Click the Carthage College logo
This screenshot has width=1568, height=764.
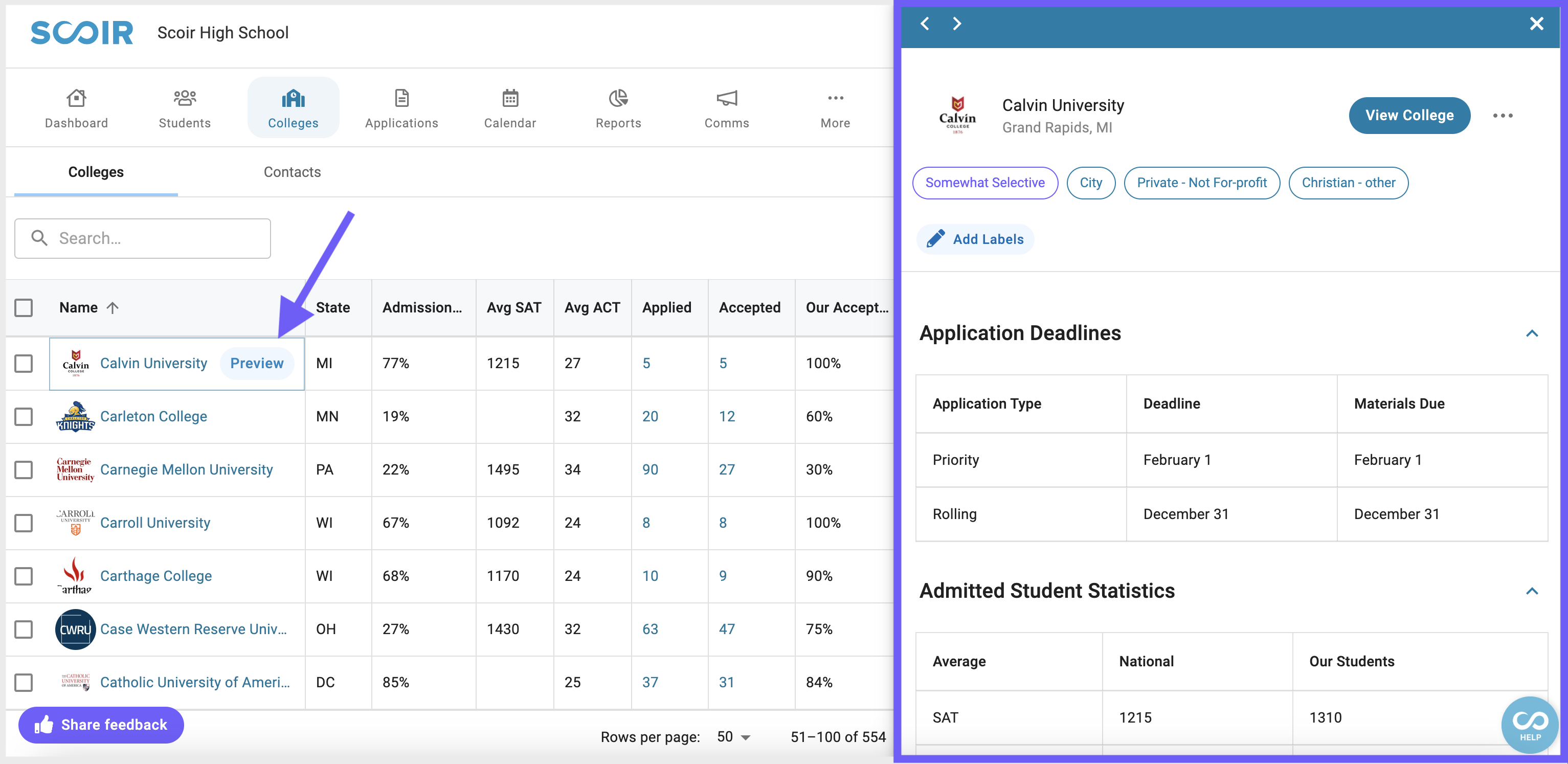[76, 575]
